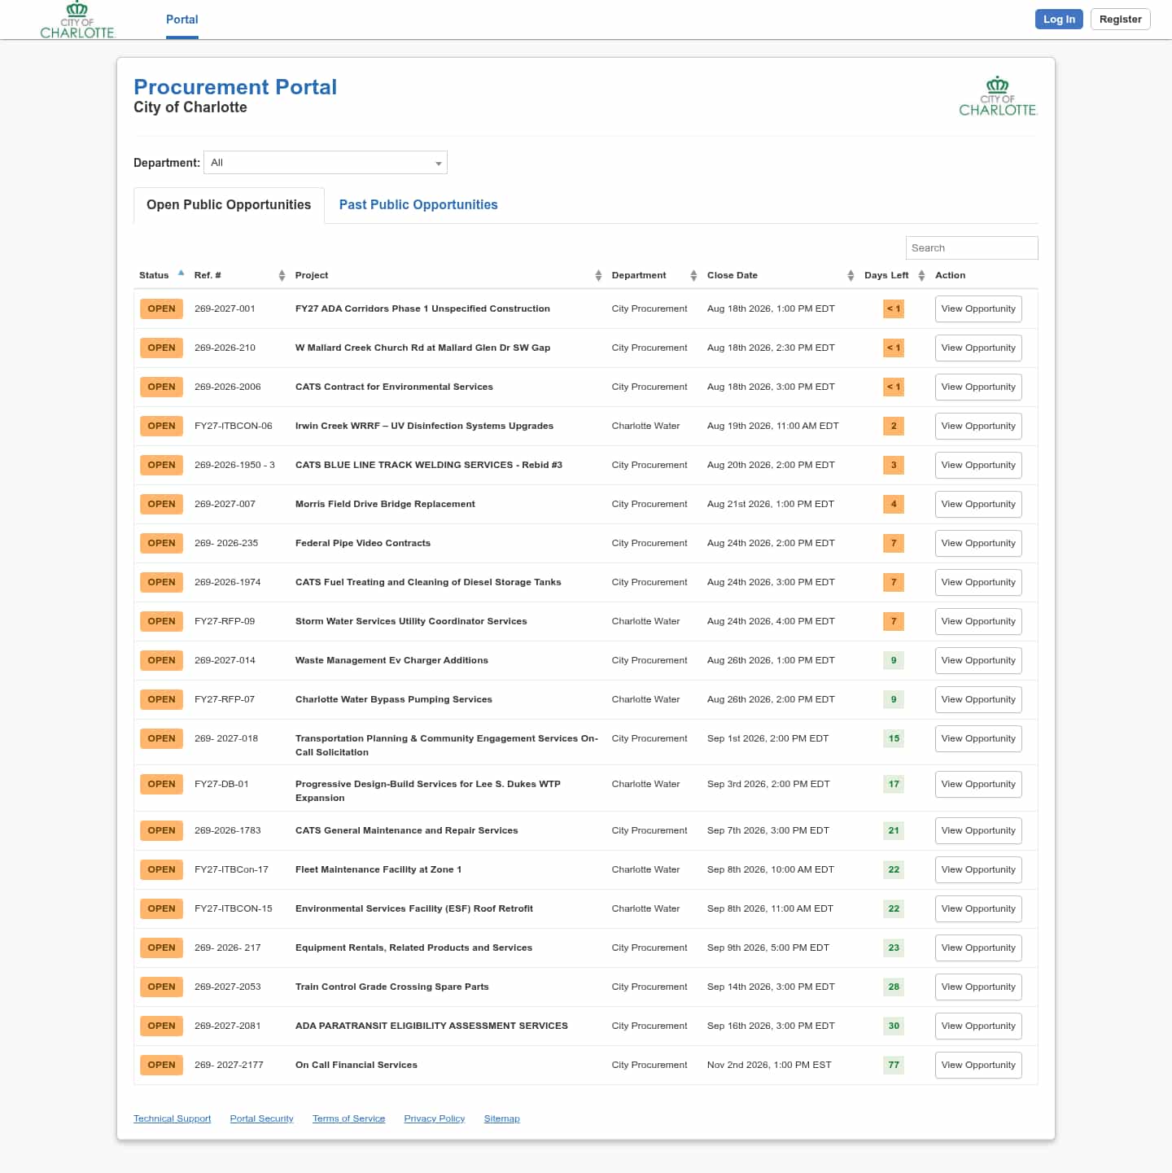Viewport: 1172px width, 1173px height.
Task: View Opportunity for Federal Pipe Video Contracts
Action: [x=978, y=544]
